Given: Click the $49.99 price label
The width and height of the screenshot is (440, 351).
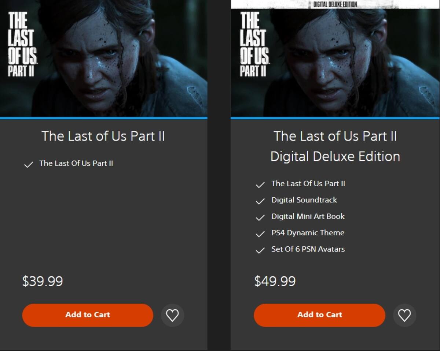Looking at the screenshot, I should click(275, 281).
